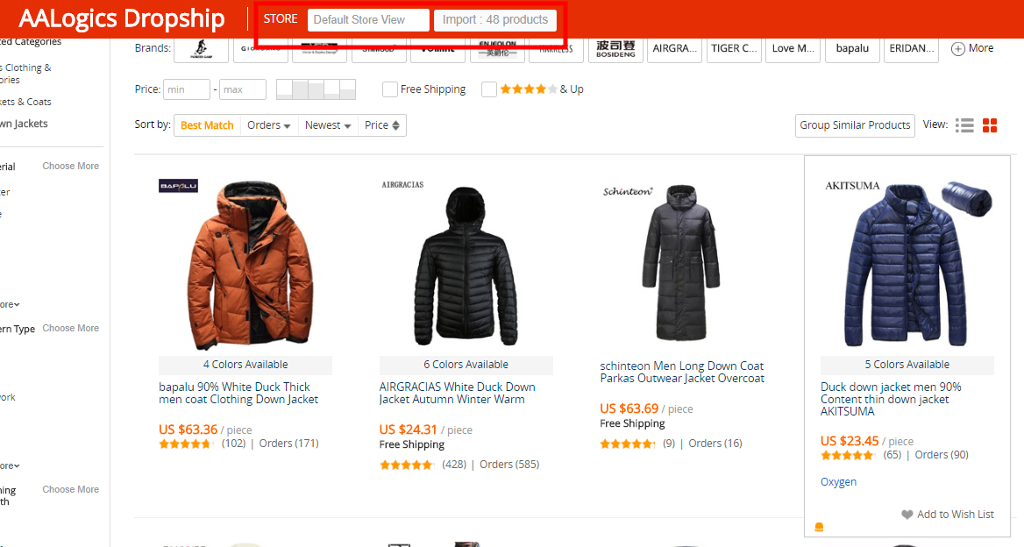Select the Pioneer Camp brand logo
This screenshot has height=547, width=1024.
pyautogui.click(x=201, y=50)
